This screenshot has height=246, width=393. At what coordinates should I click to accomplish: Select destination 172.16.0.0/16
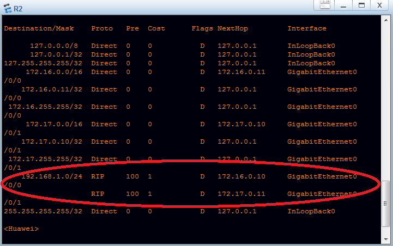[x=54, y=72]
